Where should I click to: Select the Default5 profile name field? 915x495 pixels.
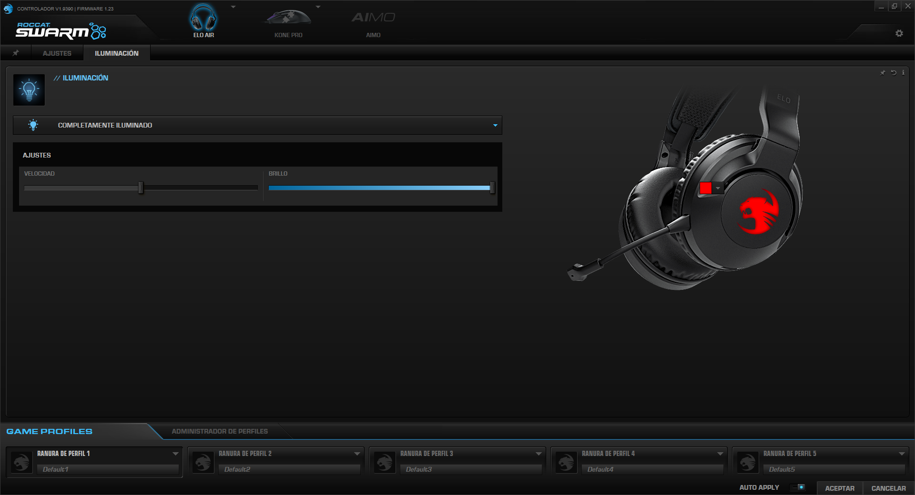834,469
